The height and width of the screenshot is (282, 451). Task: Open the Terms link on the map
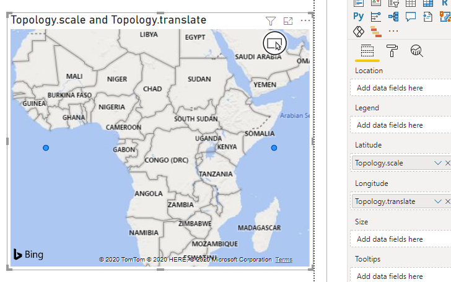point(284,260)
